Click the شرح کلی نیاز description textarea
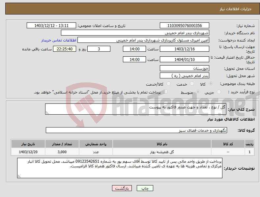The height and width of the screenshot is (197, 260). 136,109
